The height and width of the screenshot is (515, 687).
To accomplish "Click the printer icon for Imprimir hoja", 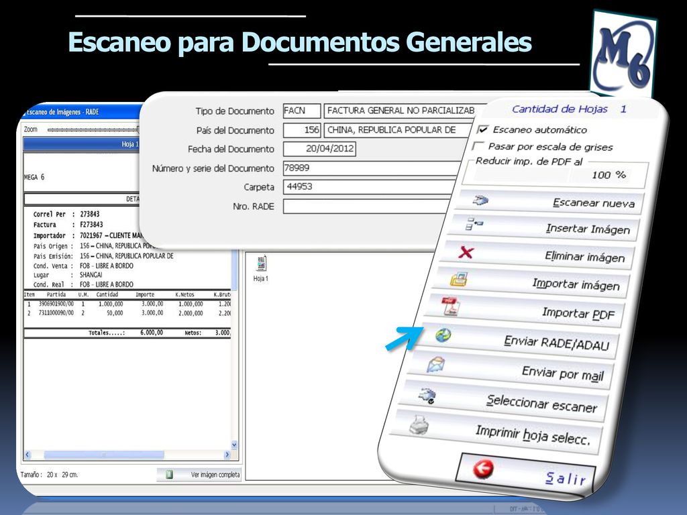I will pyautogui.click(x=419, y=424).
